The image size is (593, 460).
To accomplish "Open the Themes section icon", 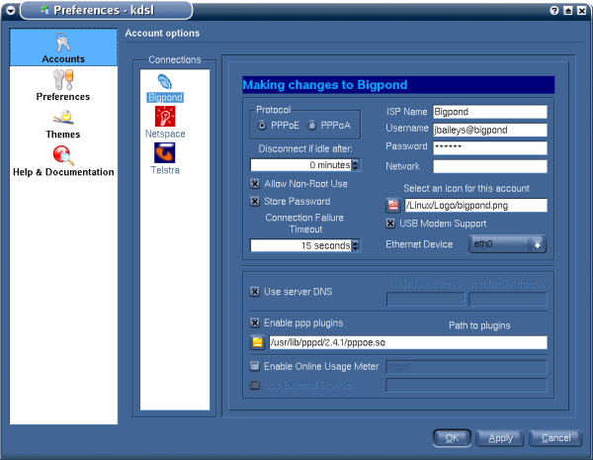I will point(63,118).
